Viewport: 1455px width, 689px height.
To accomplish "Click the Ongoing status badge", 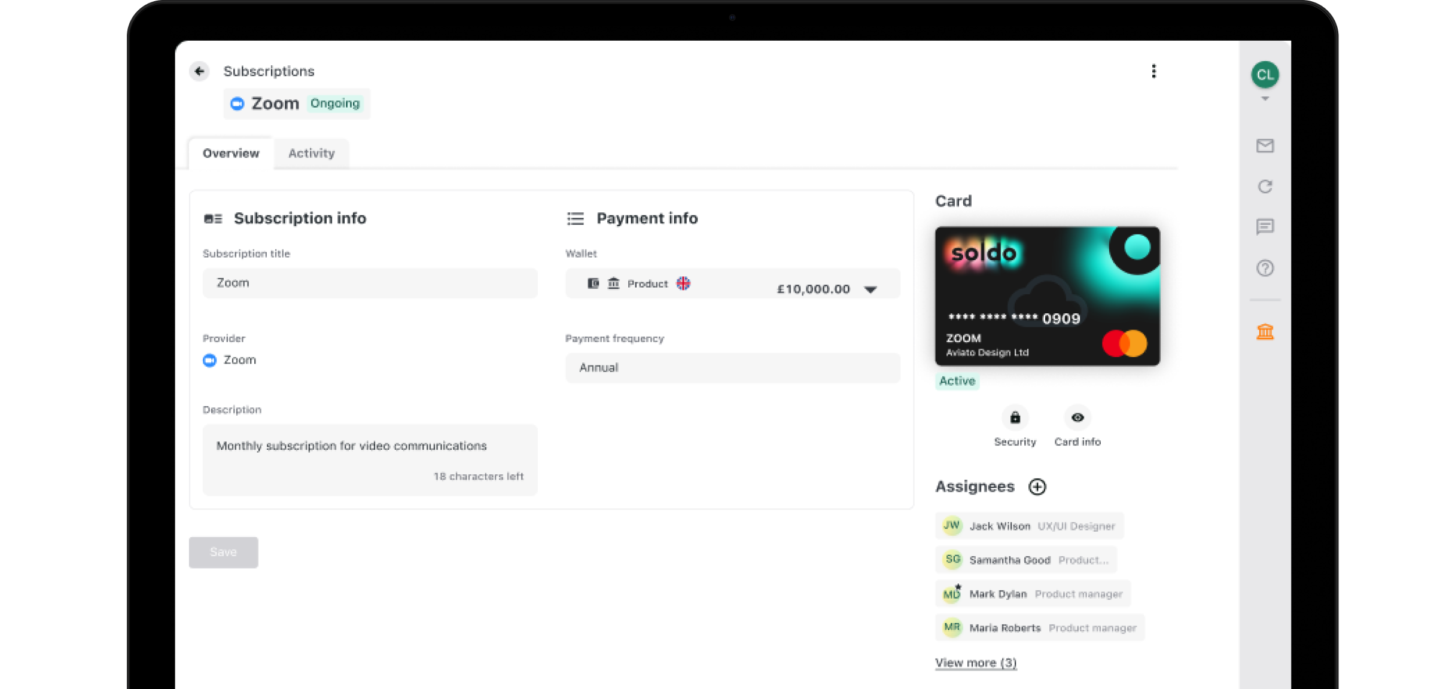I will coord(335,103).
